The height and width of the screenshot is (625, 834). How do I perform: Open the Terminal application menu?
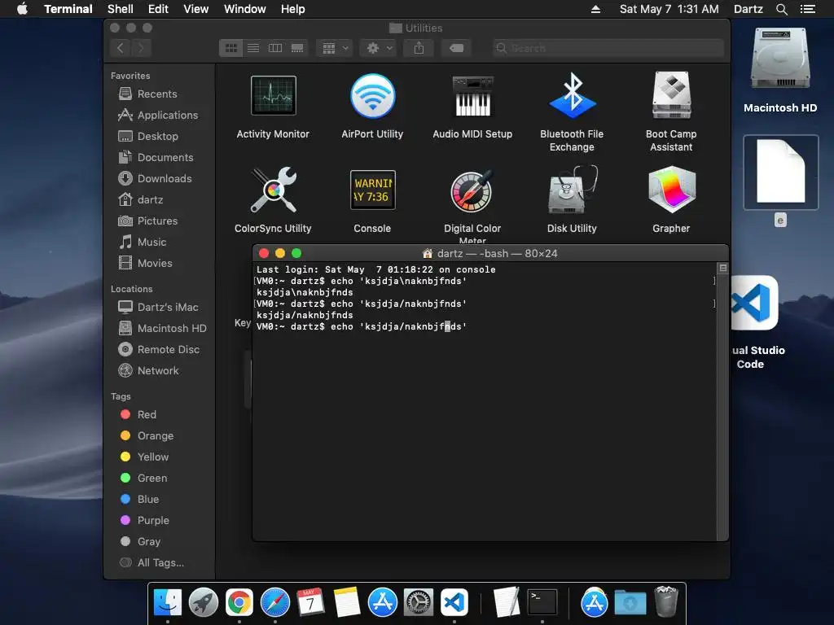click(x=68, y=9)
